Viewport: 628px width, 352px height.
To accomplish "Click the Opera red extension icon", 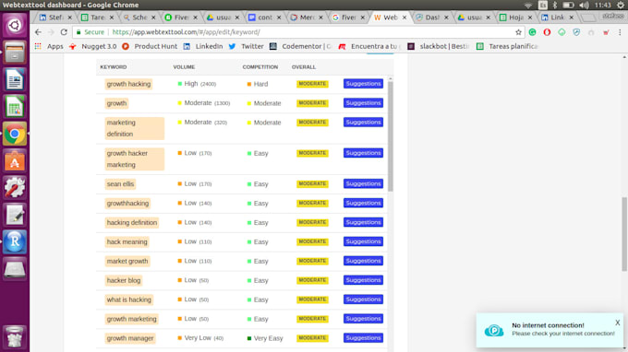I will [x=547, y=32].
